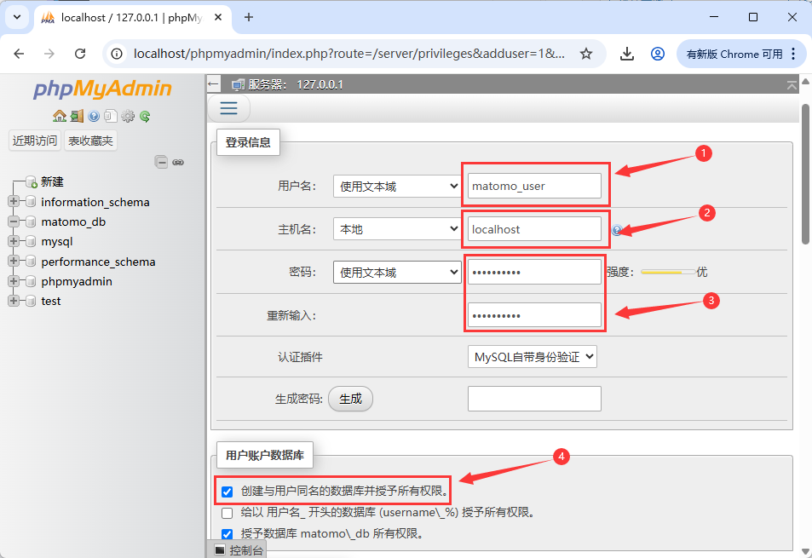Click the new database cylinder icon
The width and height of the screenshot is (812, 558).
point(31,182)
